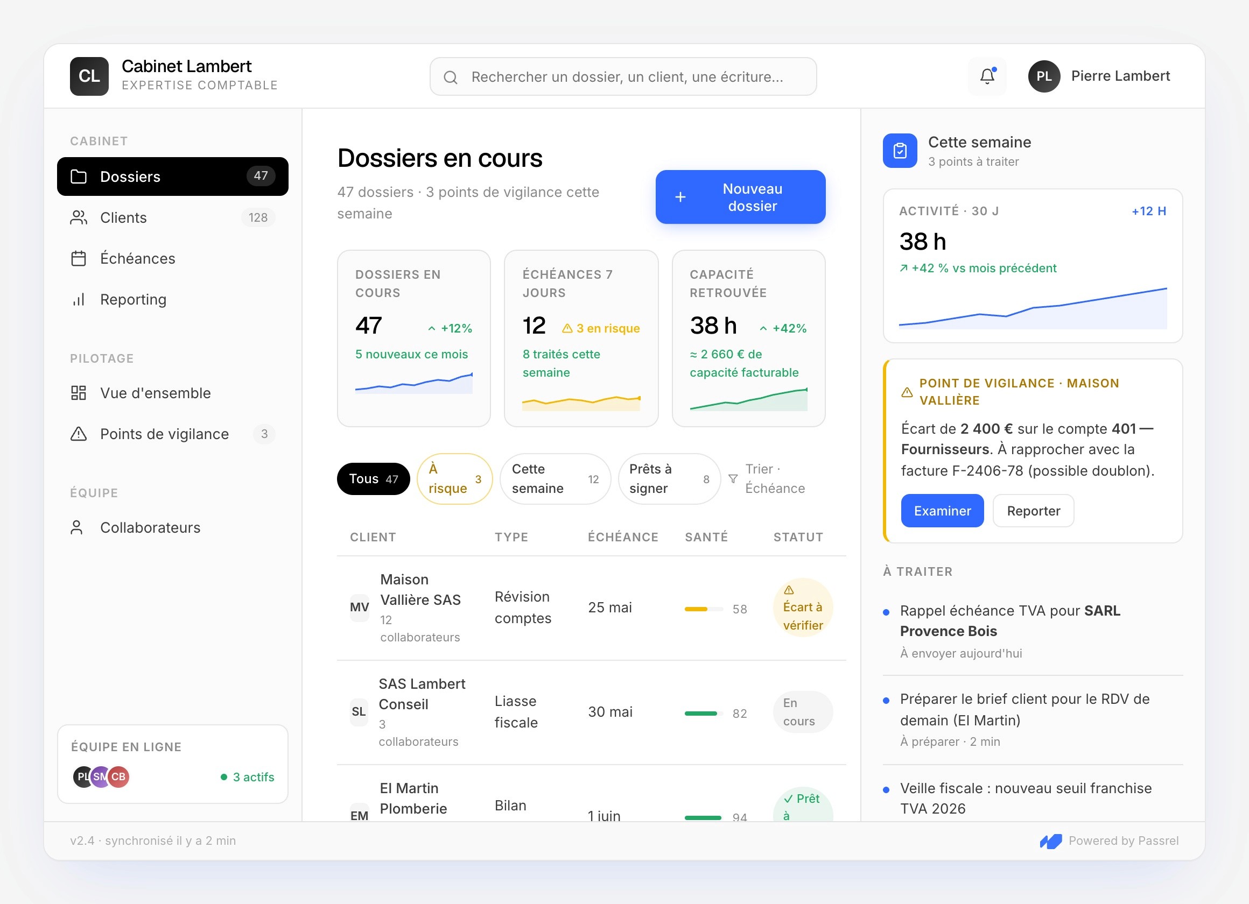This screenshot has height=904, width=1249.
Task: Click the PL user avatar
Action: pos(1043,76)
